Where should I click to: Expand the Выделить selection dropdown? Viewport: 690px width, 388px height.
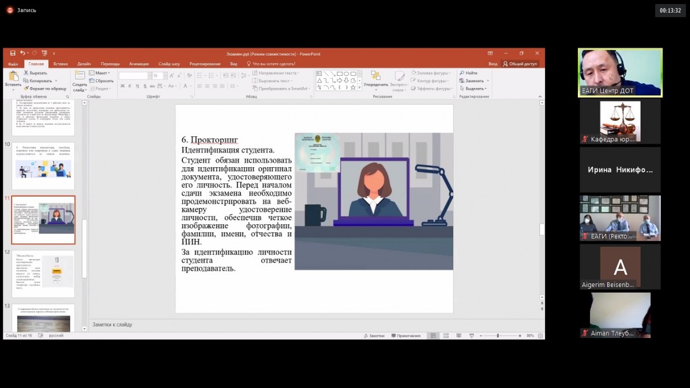point(475,89)
